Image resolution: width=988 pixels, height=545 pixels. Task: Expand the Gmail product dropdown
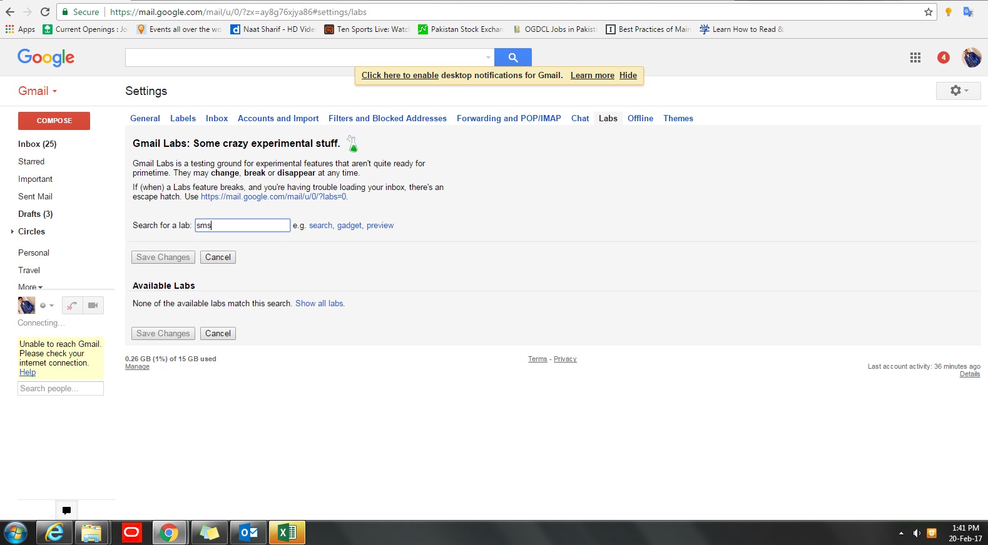click(38, 91)
